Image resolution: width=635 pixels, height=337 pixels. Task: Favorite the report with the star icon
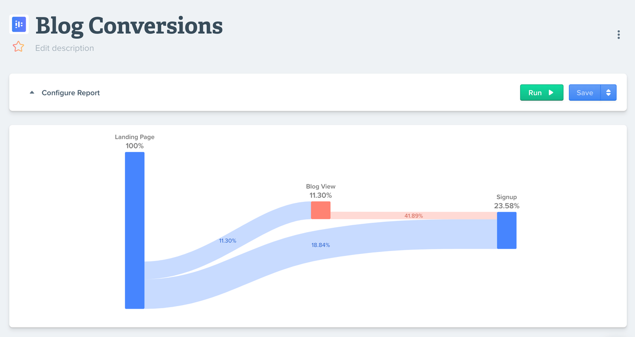pyautogui.click(x=18, y=47)
